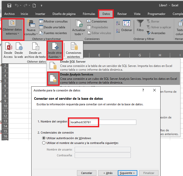Screen dimensions: 183x176
Task: Select column G header
Action: 140,55
